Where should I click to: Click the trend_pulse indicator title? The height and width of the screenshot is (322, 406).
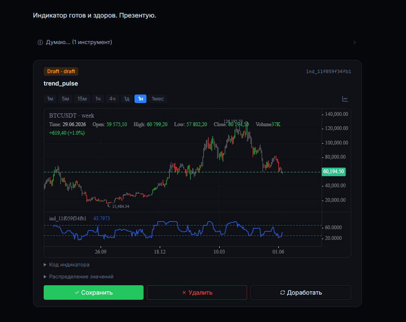pos(61,83)
